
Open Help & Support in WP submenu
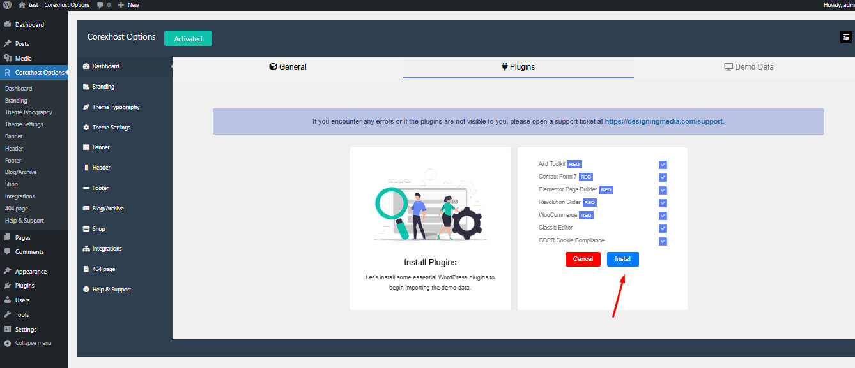[24, 221]
